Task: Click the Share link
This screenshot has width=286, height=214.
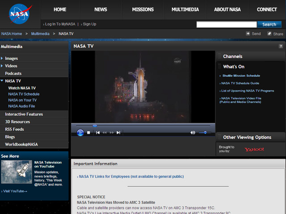Action: (278, 34)
